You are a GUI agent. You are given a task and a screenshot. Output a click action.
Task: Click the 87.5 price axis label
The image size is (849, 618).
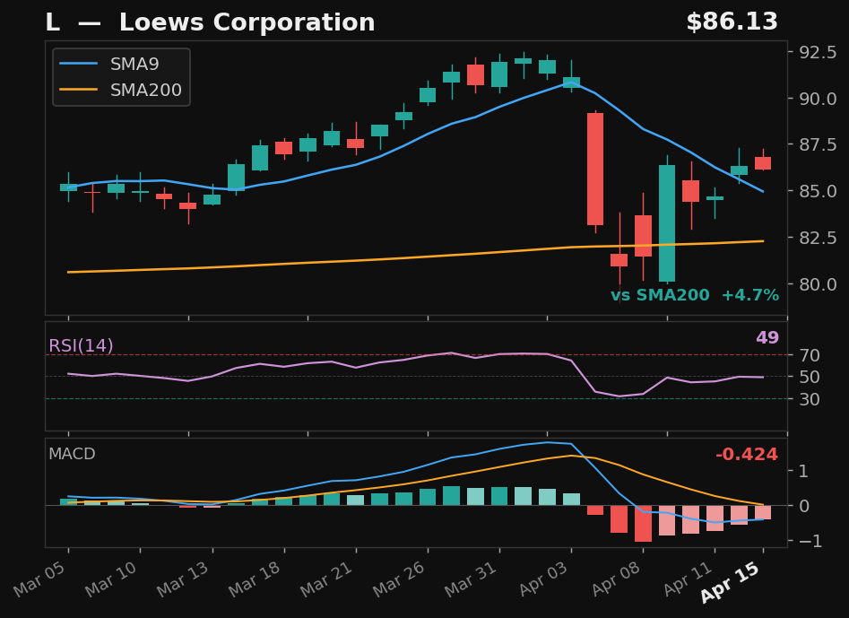[819, 144]
